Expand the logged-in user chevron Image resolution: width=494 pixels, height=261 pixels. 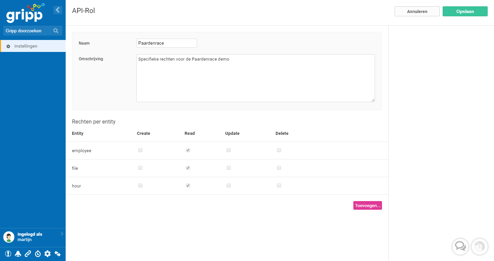tap(62, 234)
